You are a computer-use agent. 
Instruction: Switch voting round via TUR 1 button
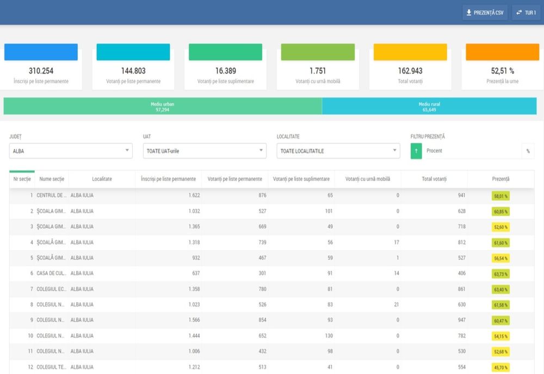526,13
